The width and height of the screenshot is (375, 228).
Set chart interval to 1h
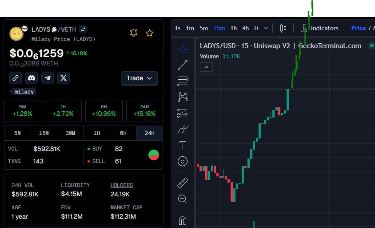234,28
